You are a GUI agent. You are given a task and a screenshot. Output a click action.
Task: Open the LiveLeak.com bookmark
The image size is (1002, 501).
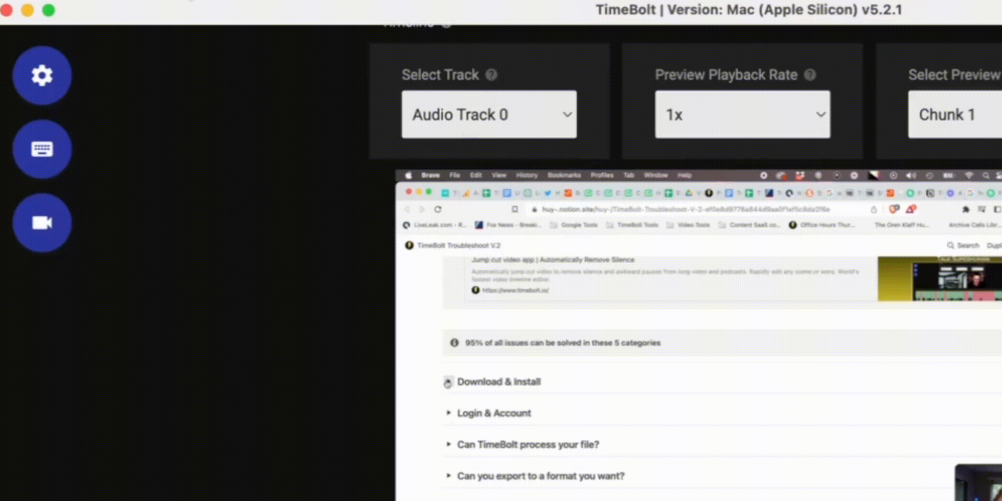[x=434, y=225]
